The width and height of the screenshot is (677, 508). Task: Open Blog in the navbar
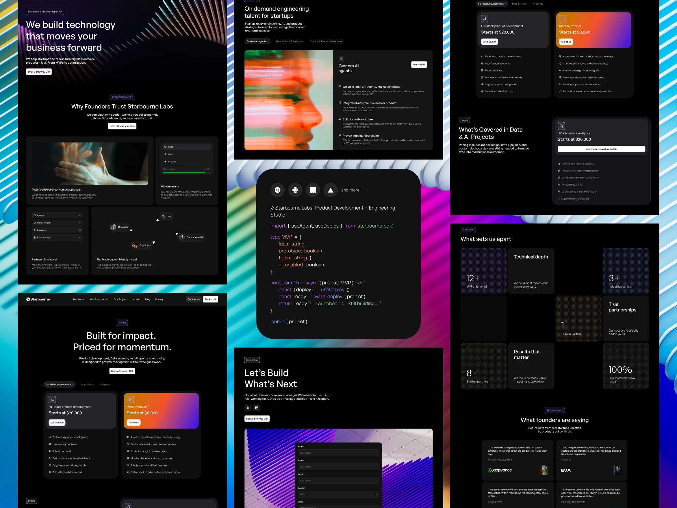tap(148, 300)
